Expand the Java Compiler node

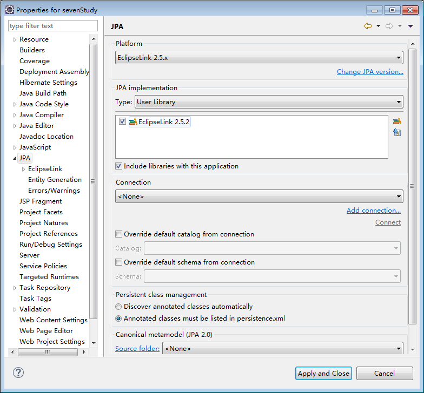tap(15, 115)
